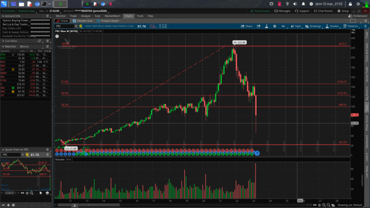The image size is (370, 208).
Task: Expand the Live News section
Action: coord(3,41)
